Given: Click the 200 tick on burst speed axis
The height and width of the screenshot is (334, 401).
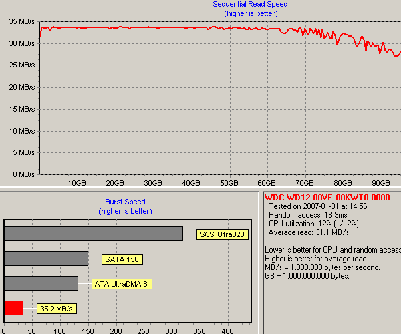Looking at the screenshot, I should [x=116, y=331].
